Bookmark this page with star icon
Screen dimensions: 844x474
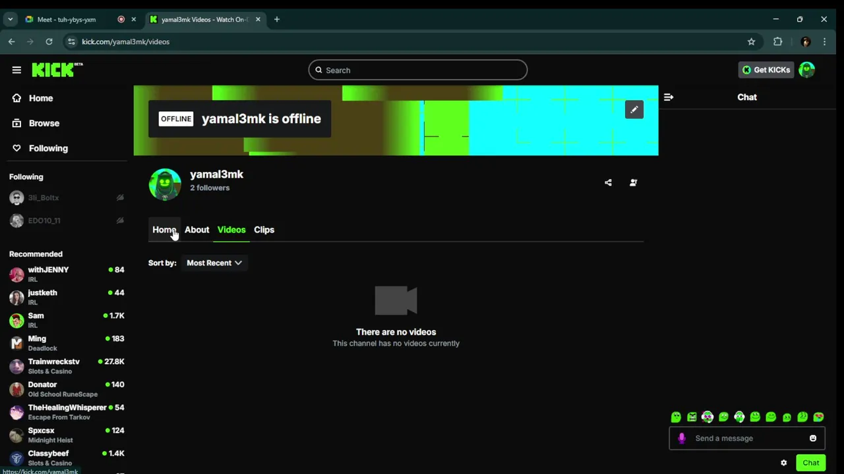click(751, 41)
